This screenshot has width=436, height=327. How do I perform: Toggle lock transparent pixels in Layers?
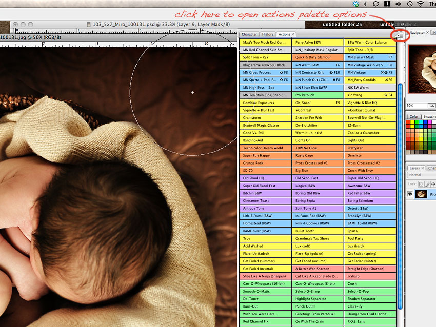click(x=421, y=183)
